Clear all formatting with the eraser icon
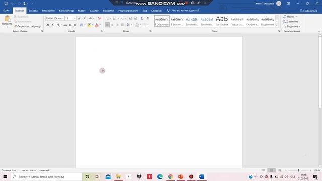This screenshot has height=181, width=322. pos(99,18)
